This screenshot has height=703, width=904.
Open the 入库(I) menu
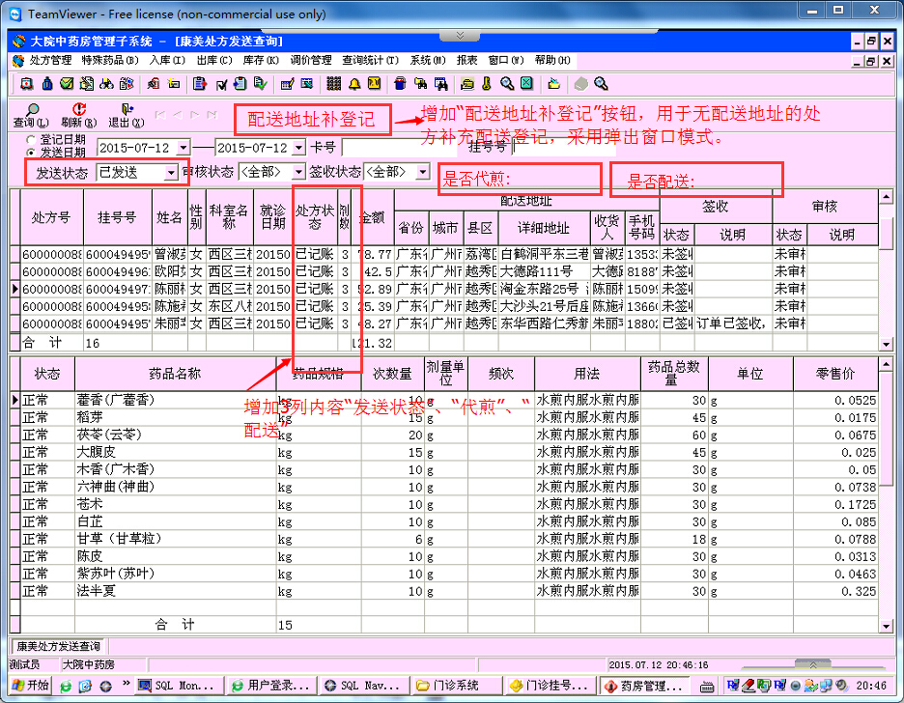[x=167, y=60]
